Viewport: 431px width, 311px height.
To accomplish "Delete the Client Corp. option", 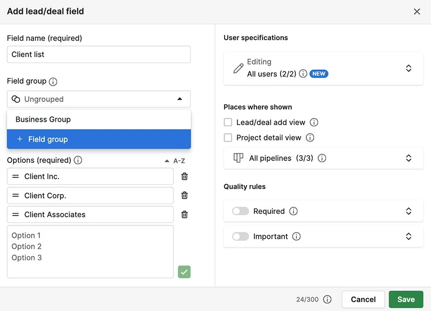I will tap(184, 195).
